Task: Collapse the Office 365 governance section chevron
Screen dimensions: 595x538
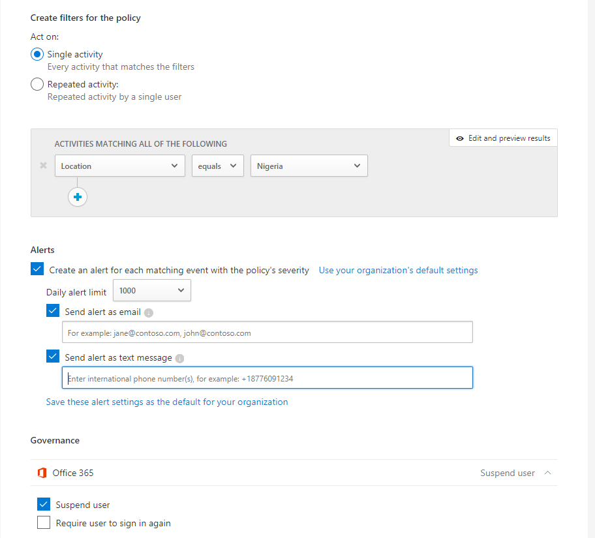Action: click(x=547, y=473)
